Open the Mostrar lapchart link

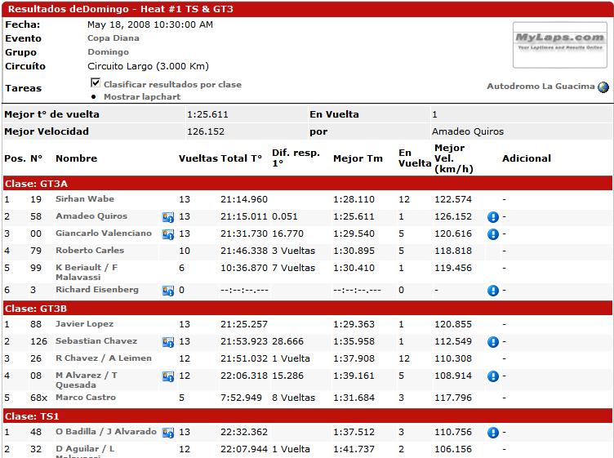tap(141, 96)
